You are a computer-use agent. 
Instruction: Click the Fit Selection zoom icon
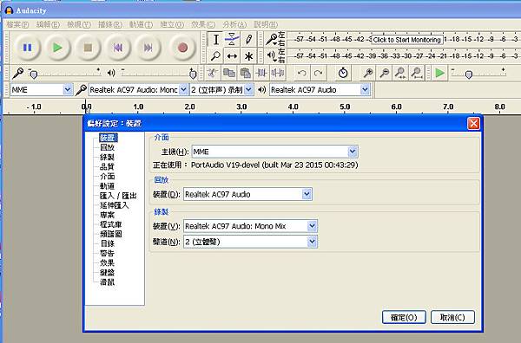tap(400, 73)
